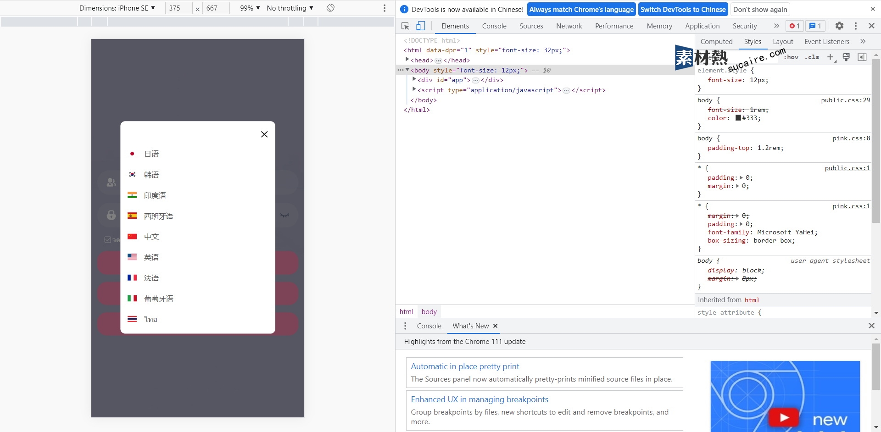The width and height of the screenshot is (881, 432).
Task: Select India flag icon in list
Action: 132,195
